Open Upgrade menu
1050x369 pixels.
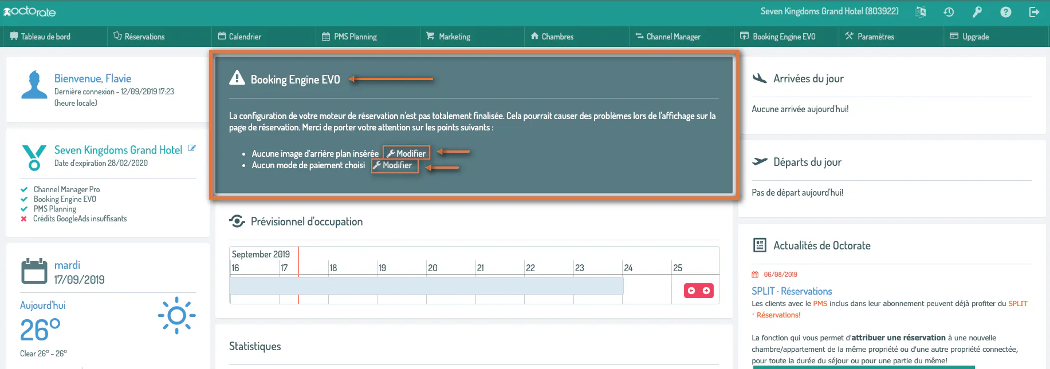coord(969,37)
